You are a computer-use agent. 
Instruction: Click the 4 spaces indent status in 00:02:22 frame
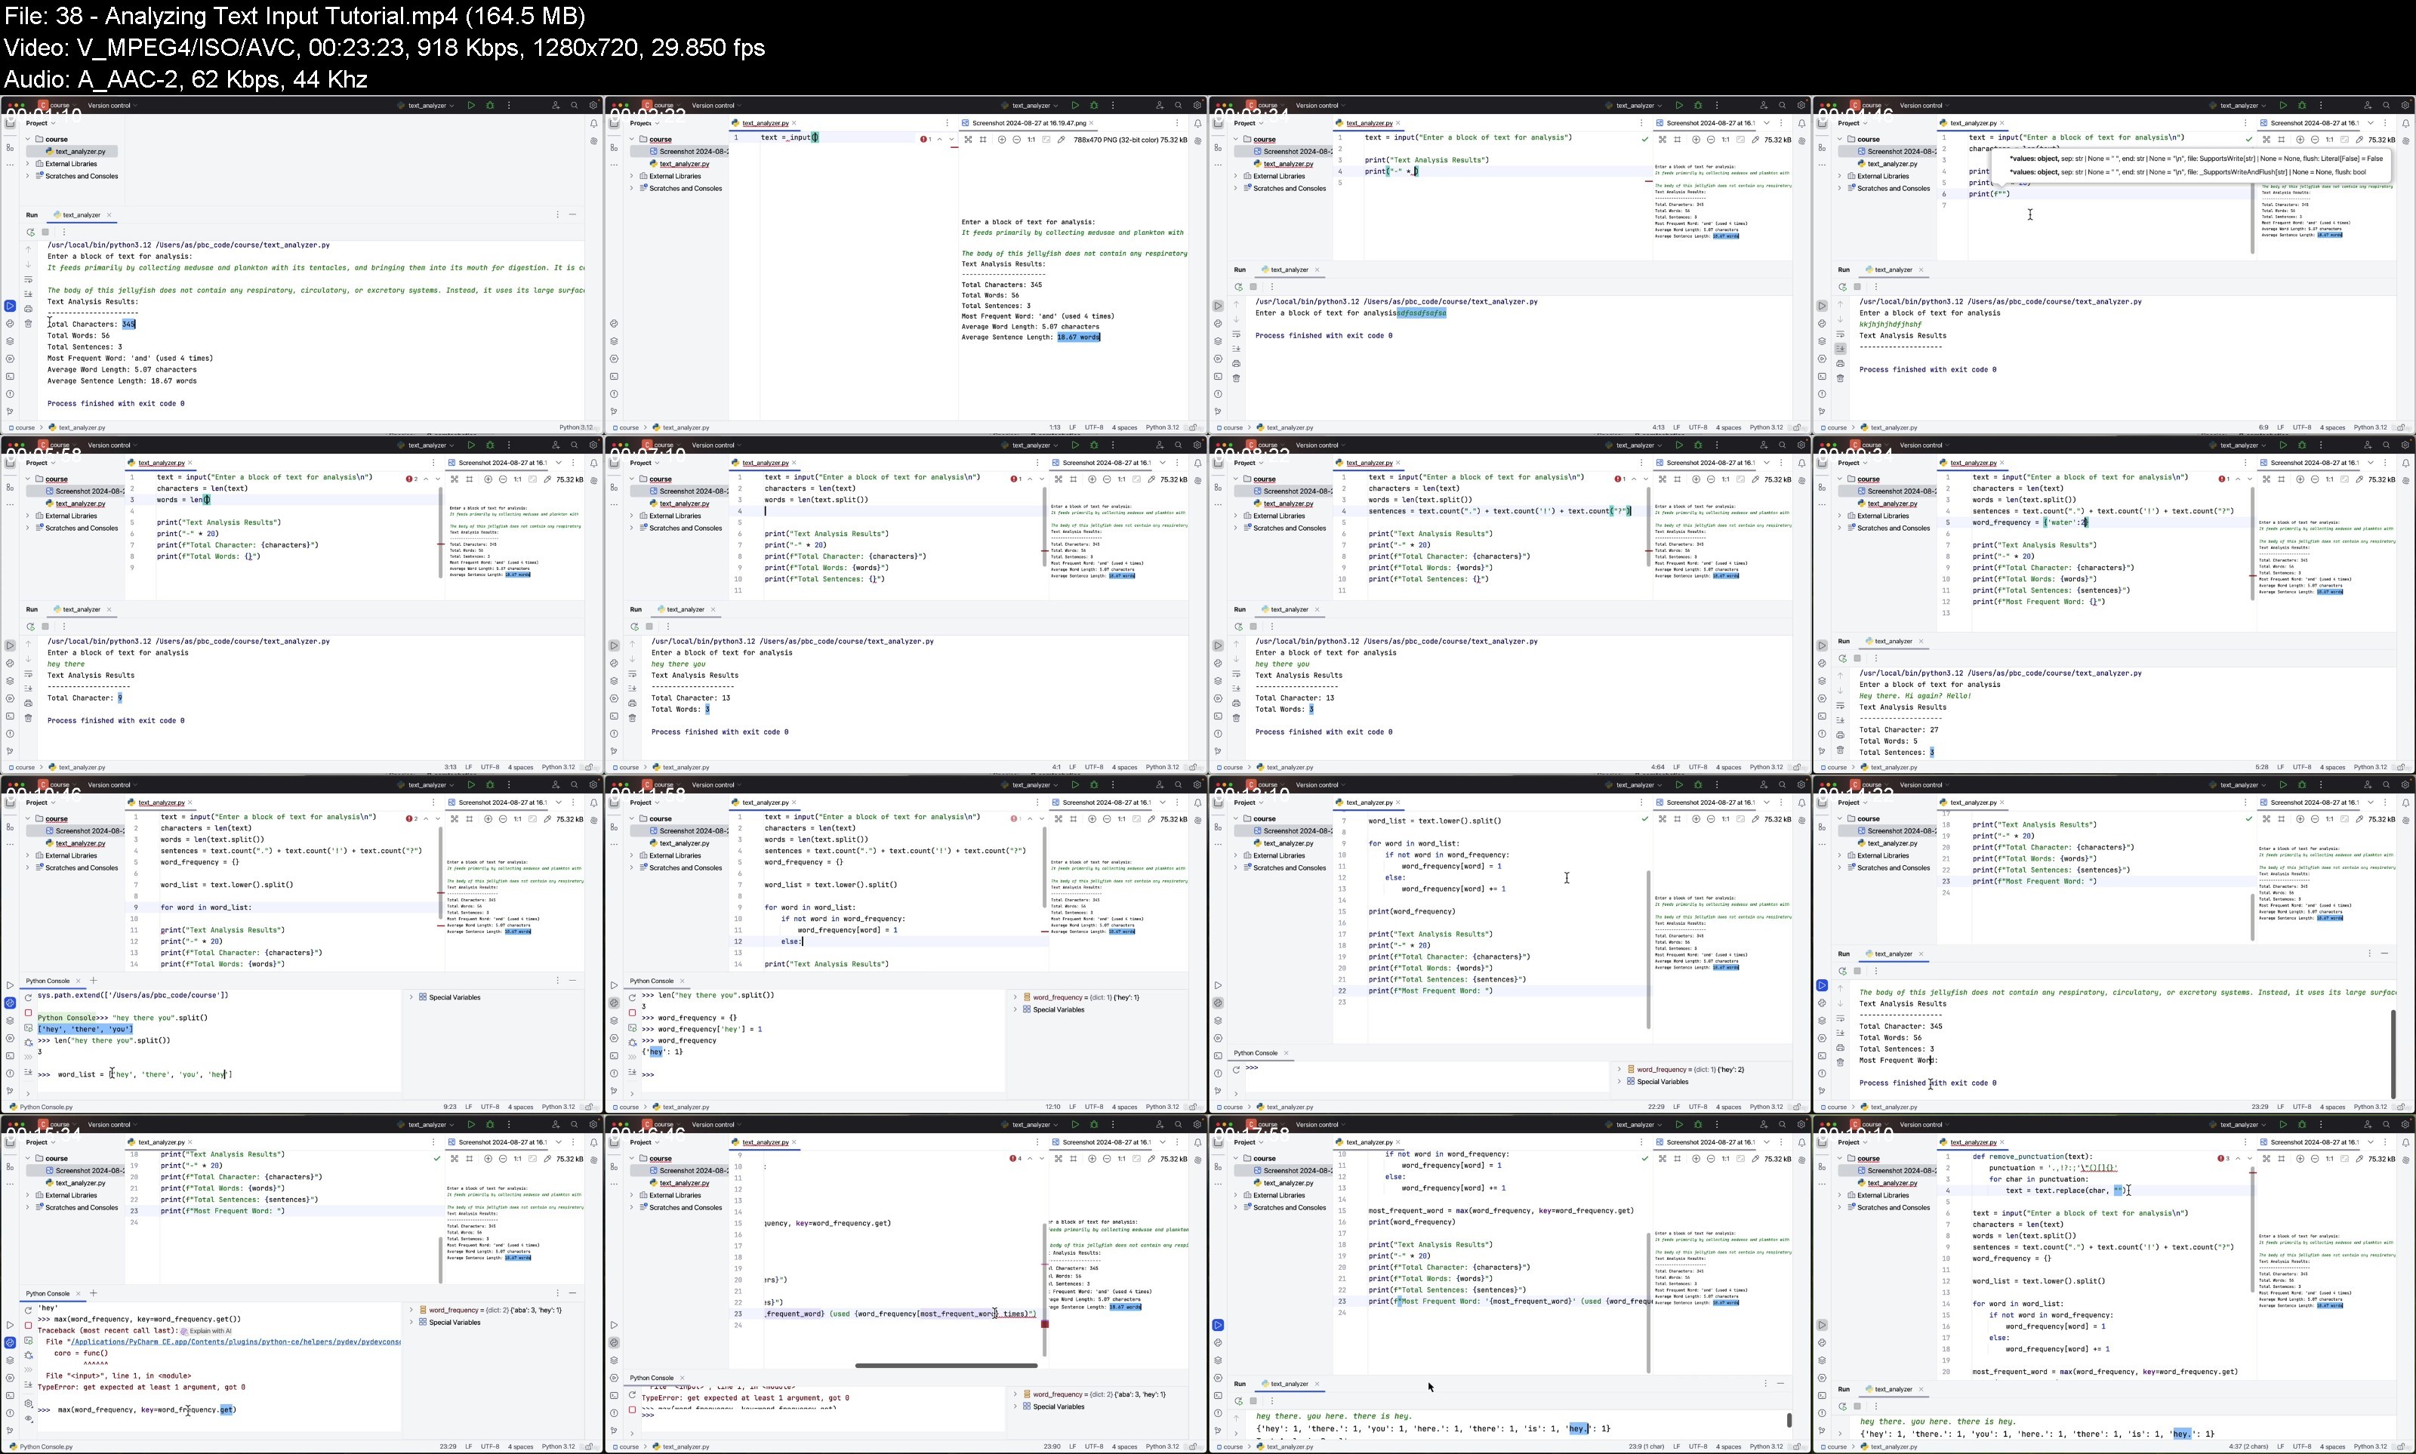[x=1125, y=427]
